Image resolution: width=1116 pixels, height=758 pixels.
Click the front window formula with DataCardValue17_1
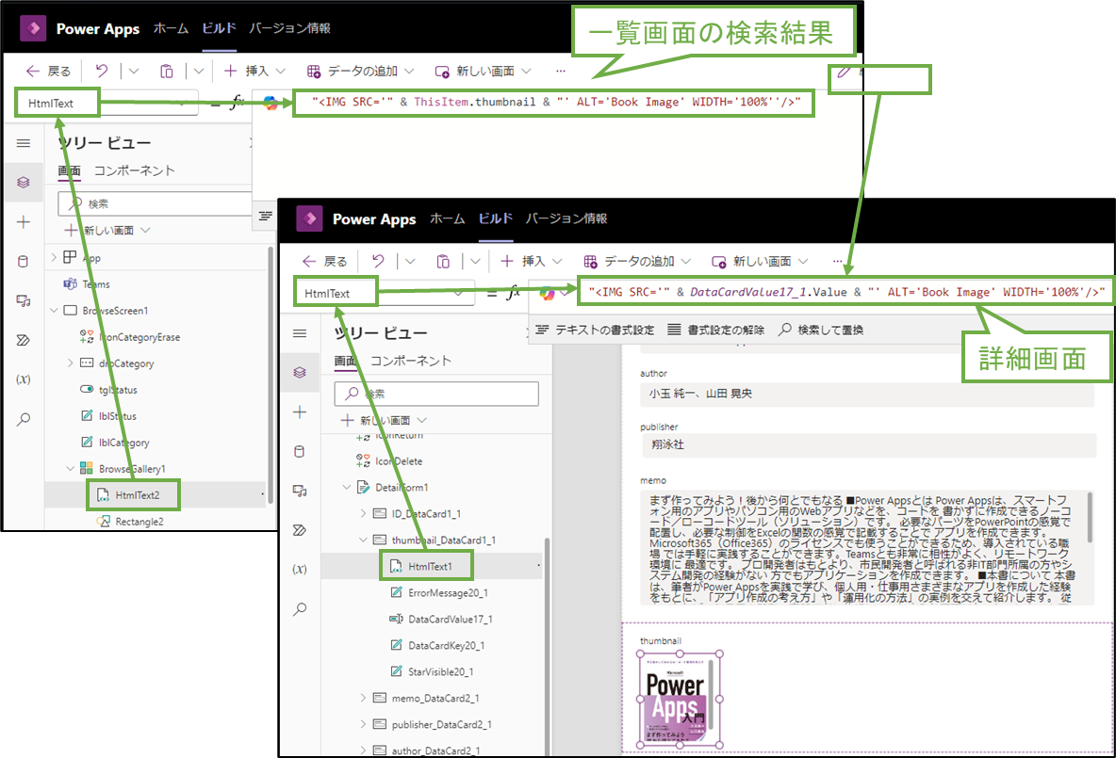[x=846, y=292]
